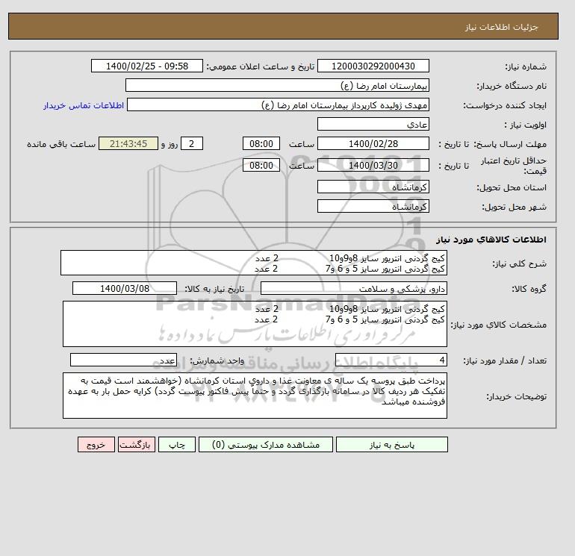Click the مهلت ارسال پاسخ label

pos(511,144)
